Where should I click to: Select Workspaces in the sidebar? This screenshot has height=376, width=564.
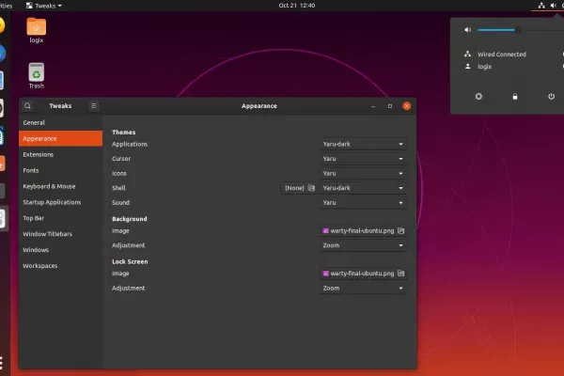(x=60, y=265)
